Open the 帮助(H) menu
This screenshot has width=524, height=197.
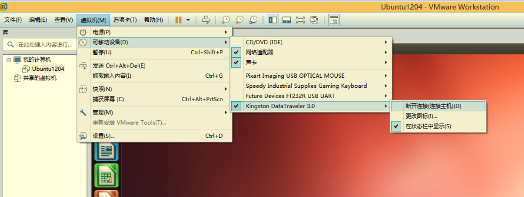154,20
